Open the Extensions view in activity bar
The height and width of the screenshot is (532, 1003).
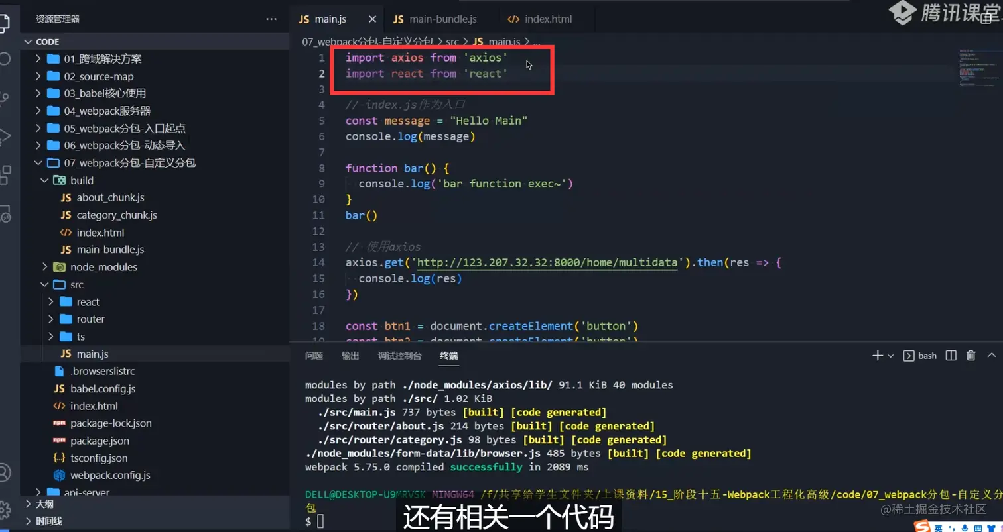4,175
